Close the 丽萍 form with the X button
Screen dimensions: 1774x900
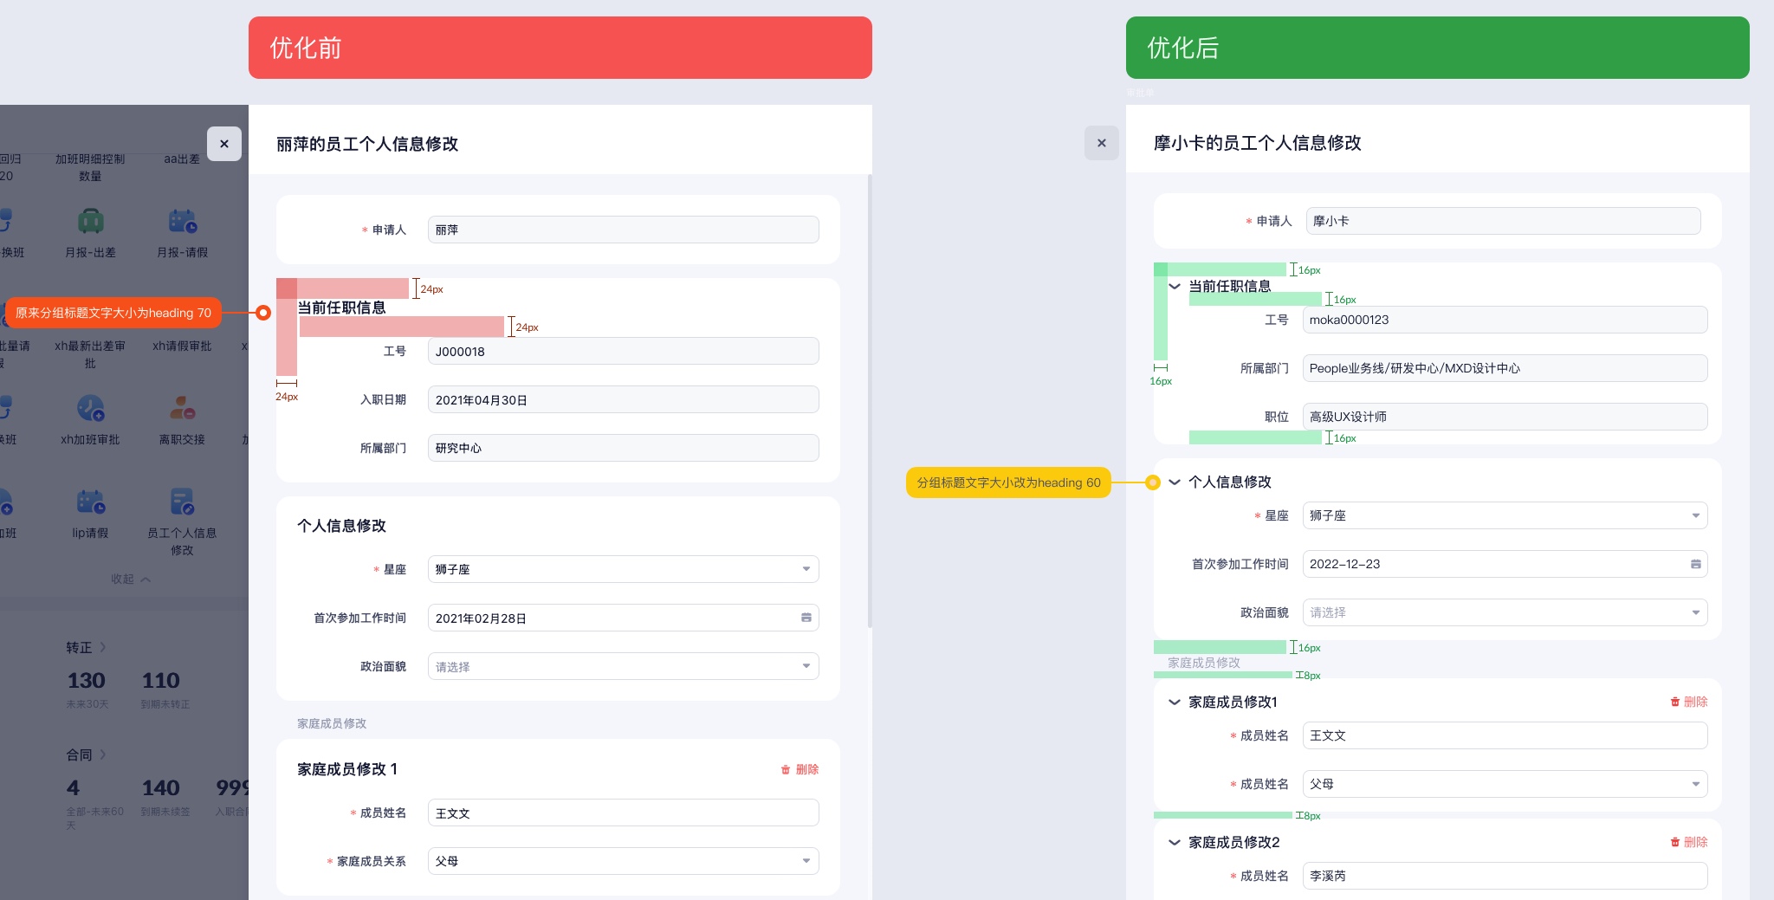224,144
